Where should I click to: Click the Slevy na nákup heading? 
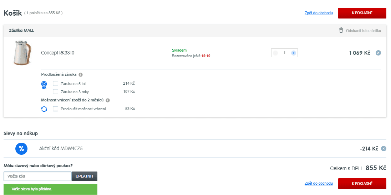pos(21,133)
